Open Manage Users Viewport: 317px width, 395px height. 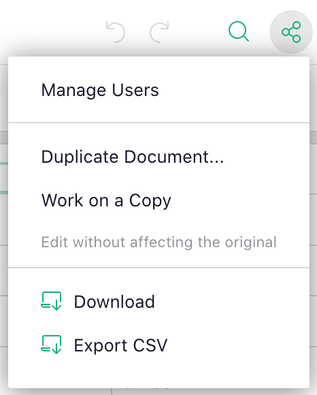[x=158, y=90]
